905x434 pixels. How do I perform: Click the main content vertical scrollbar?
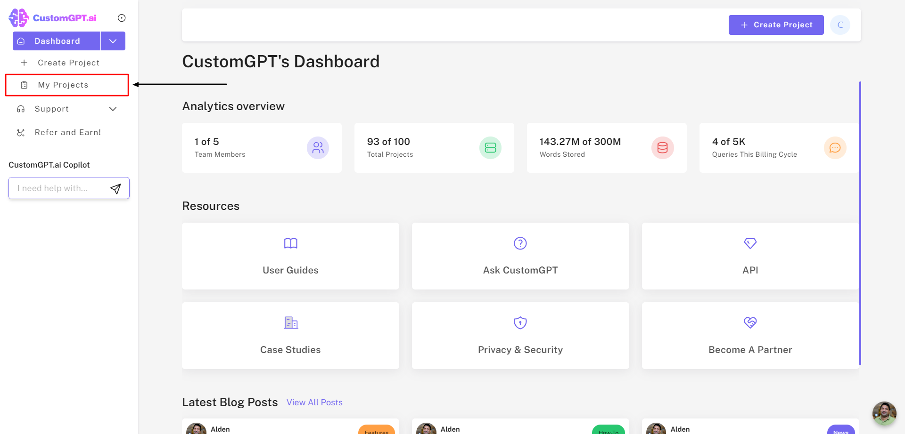pos(860,223)
